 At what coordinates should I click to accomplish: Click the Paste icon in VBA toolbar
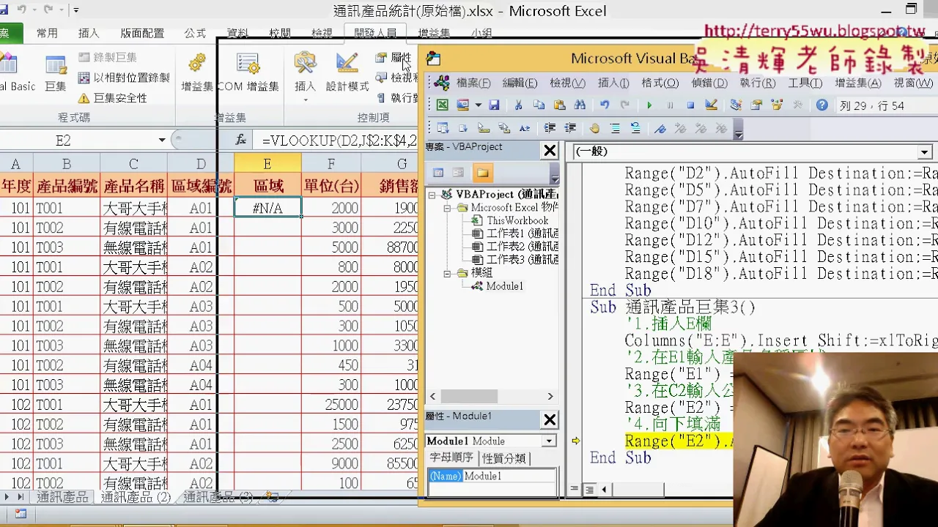pyautogui.click(x=559, y=105)
